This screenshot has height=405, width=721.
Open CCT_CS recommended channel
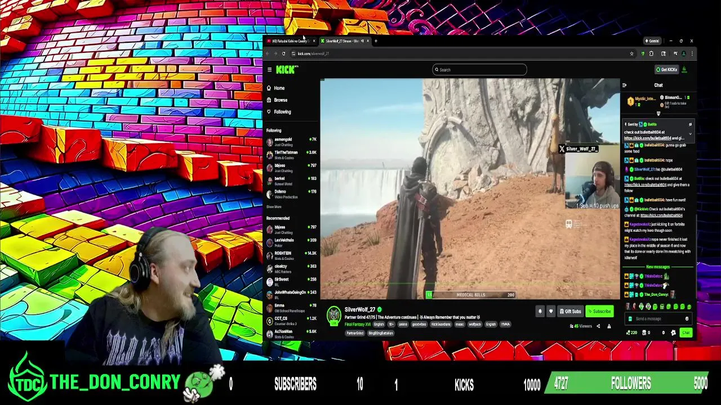(291, 321)
